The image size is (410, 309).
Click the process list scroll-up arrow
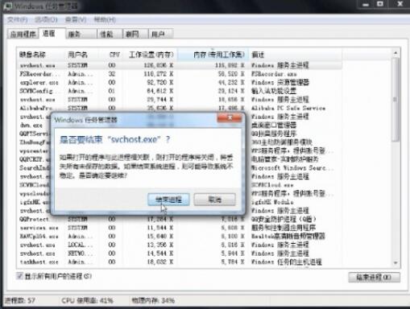click(396, 53)
